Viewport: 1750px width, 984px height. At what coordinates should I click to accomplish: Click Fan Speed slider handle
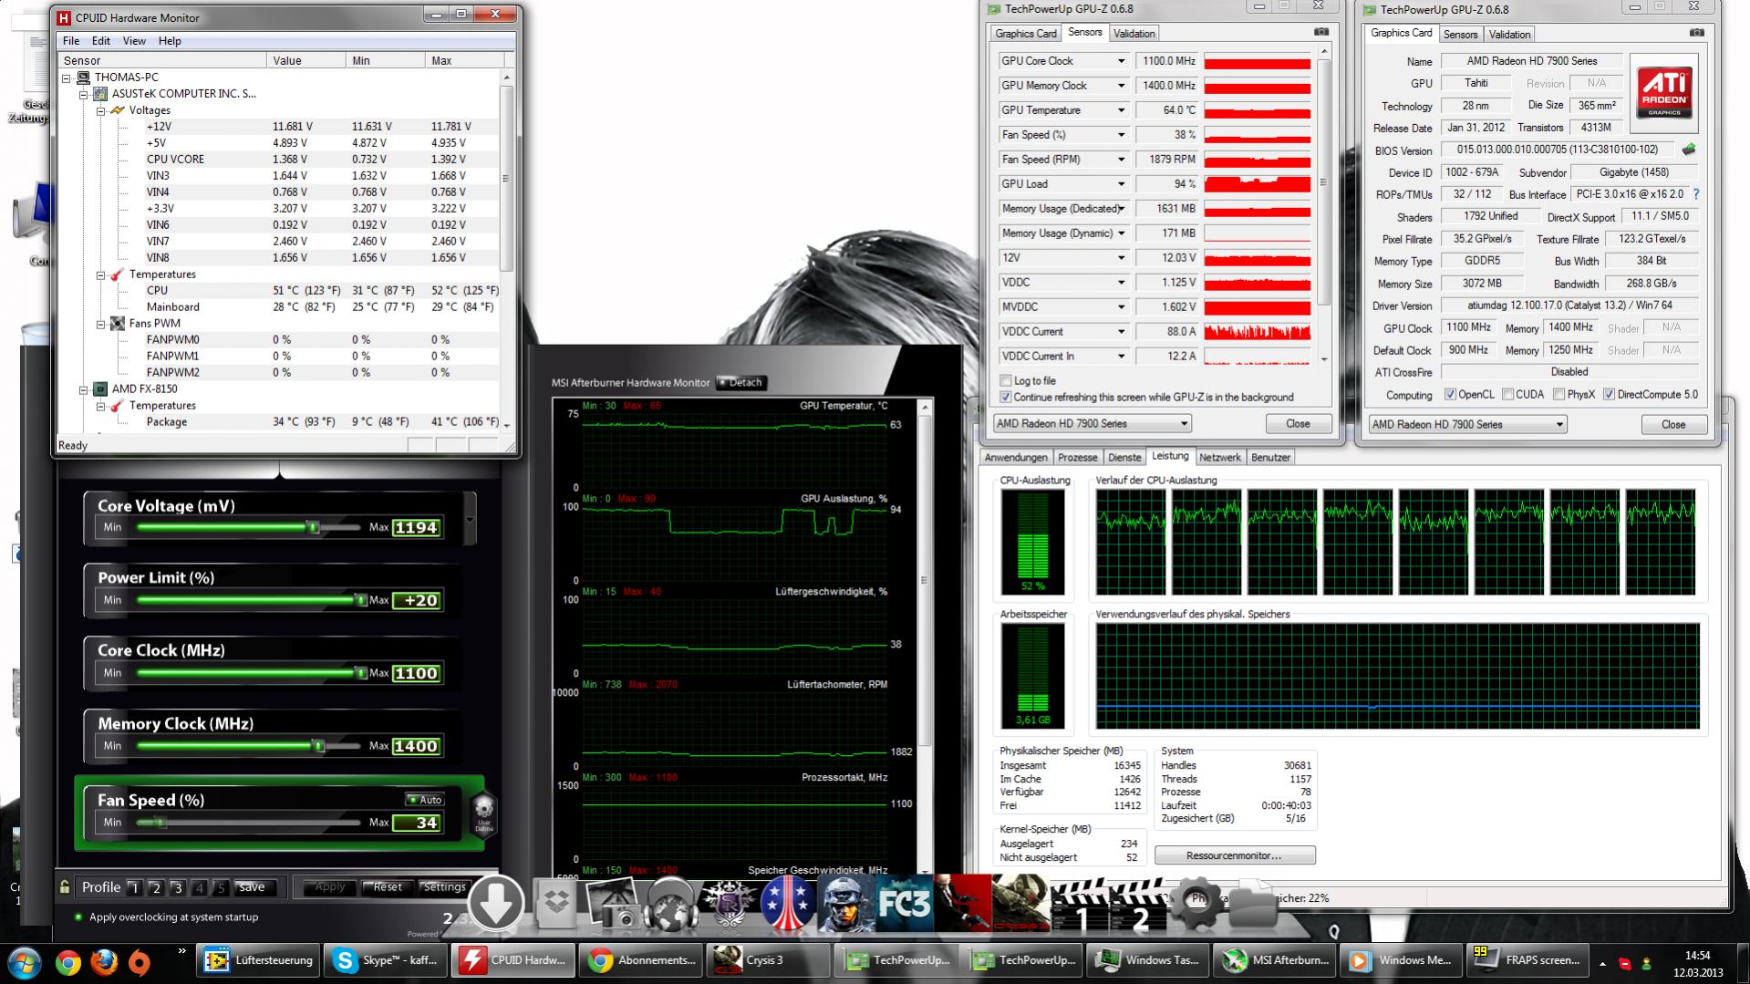coord(161,823)
